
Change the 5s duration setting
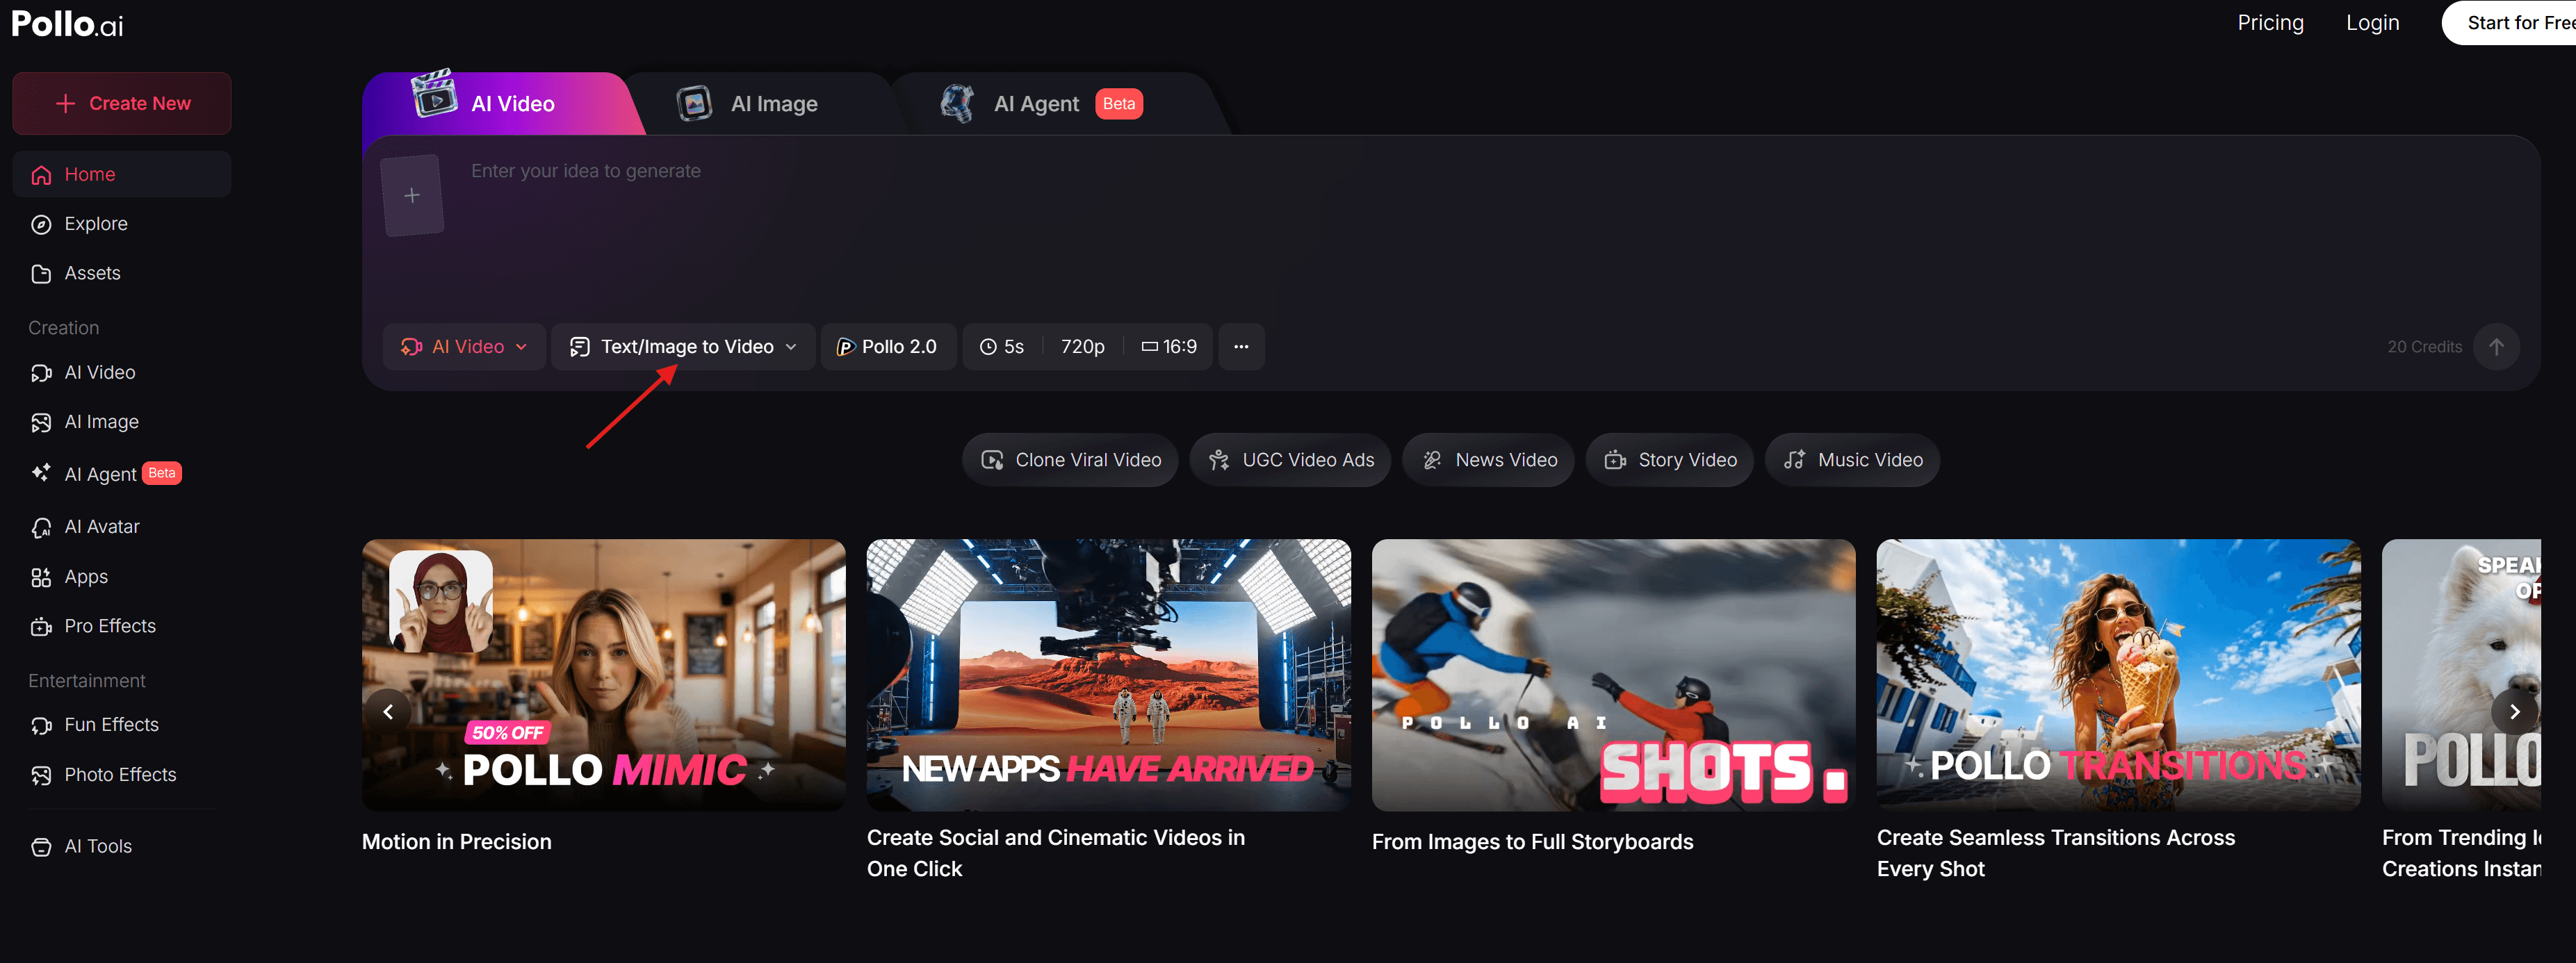(x=1002, y=346)
